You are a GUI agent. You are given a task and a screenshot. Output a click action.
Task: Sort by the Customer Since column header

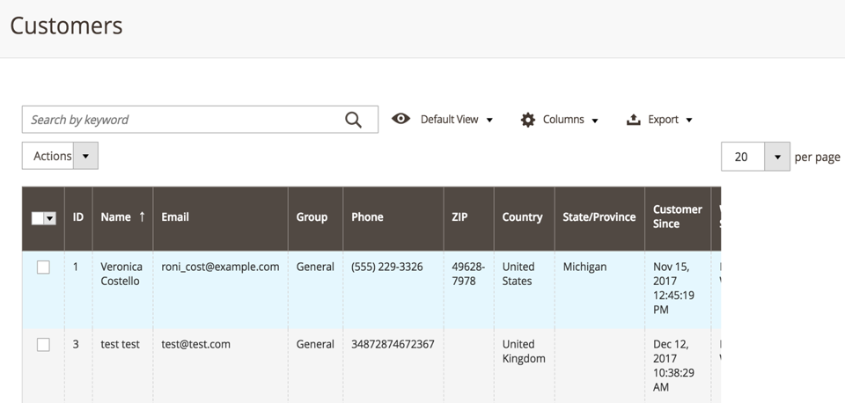pyautogui.click(x=678, y=218)
